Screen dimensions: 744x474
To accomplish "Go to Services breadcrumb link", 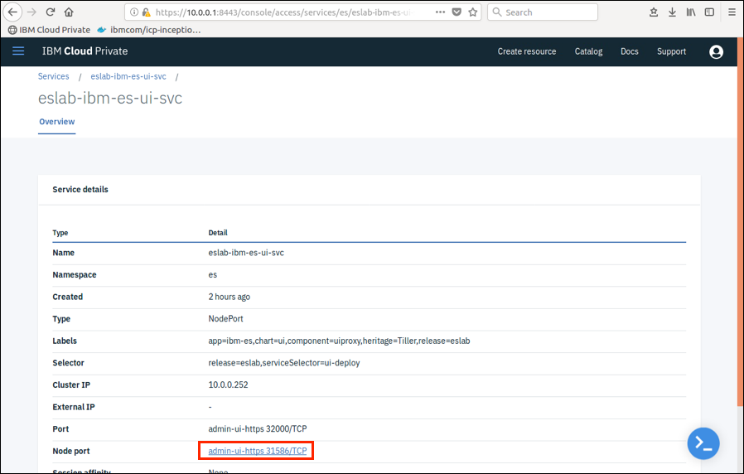I will (x=53, y=76).
